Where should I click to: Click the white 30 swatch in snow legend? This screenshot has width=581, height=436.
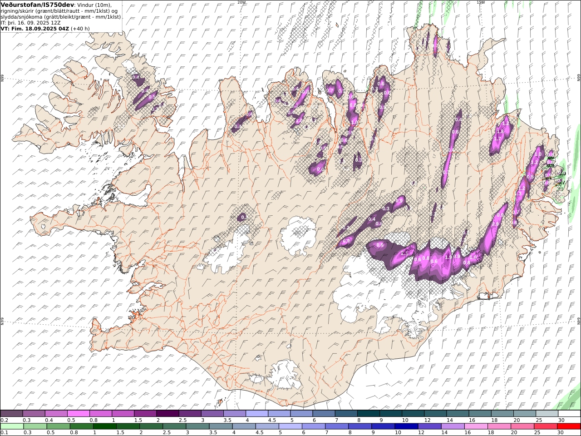point(569,414)
